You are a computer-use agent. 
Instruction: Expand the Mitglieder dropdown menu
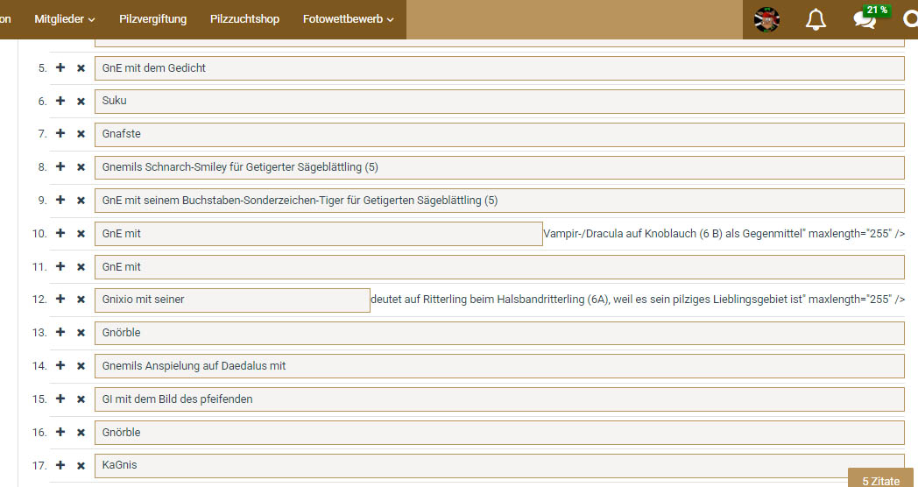(x=65, y=19)
